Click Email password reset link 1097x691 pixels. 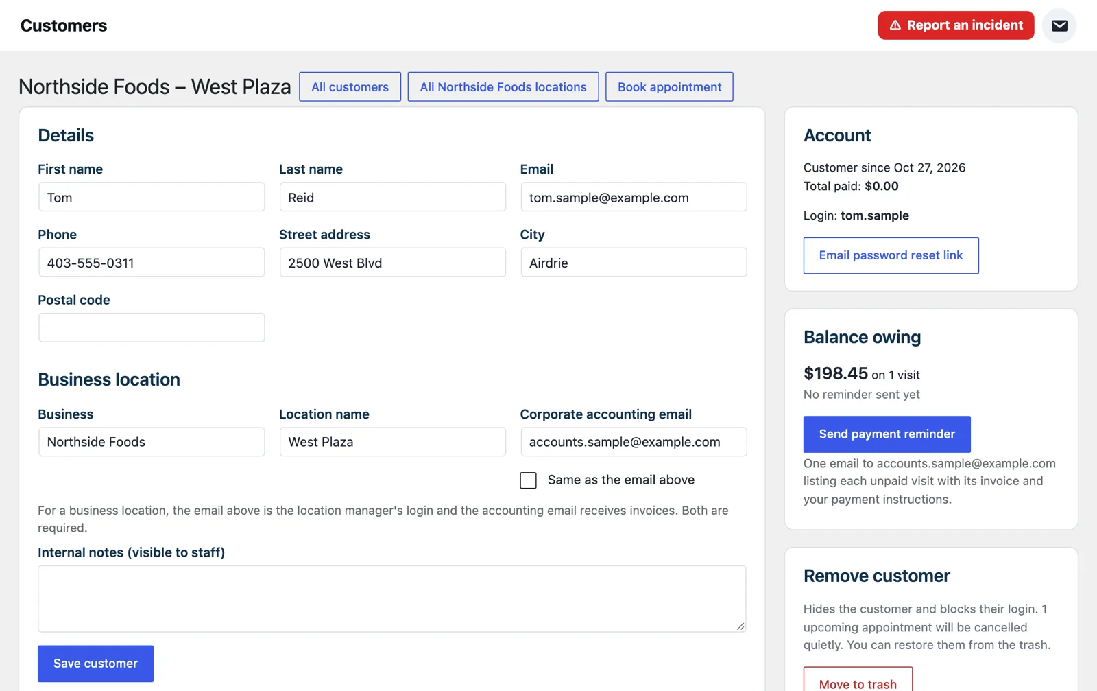[x=891, y=255]
